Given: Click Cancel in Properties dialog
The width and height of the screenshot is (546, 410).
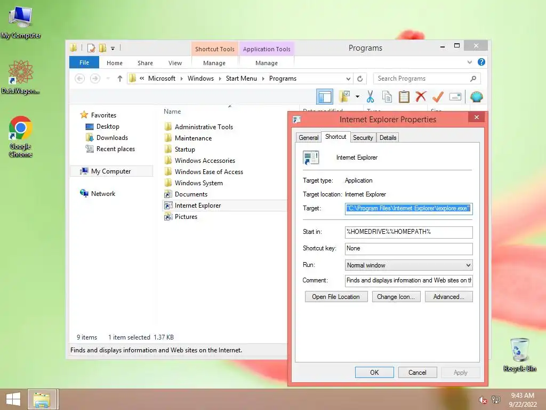Looking at the screenshot, I should [417, 372].
